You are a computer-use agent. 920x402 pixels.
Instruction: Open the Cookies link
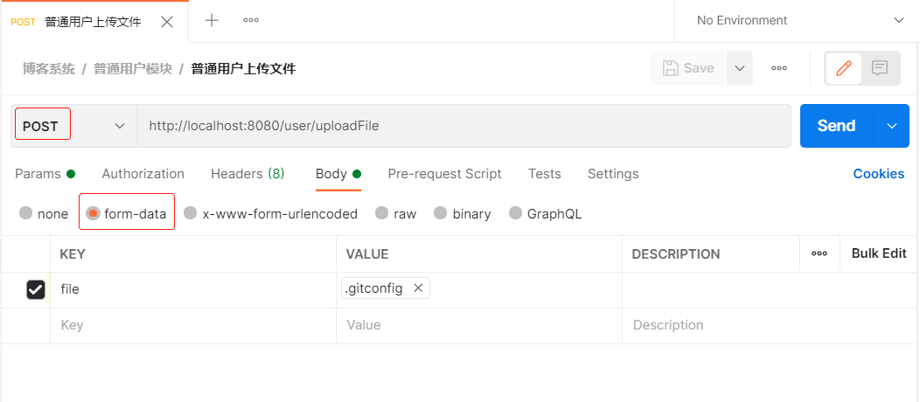pyautogui.click(x=878, y=174)
